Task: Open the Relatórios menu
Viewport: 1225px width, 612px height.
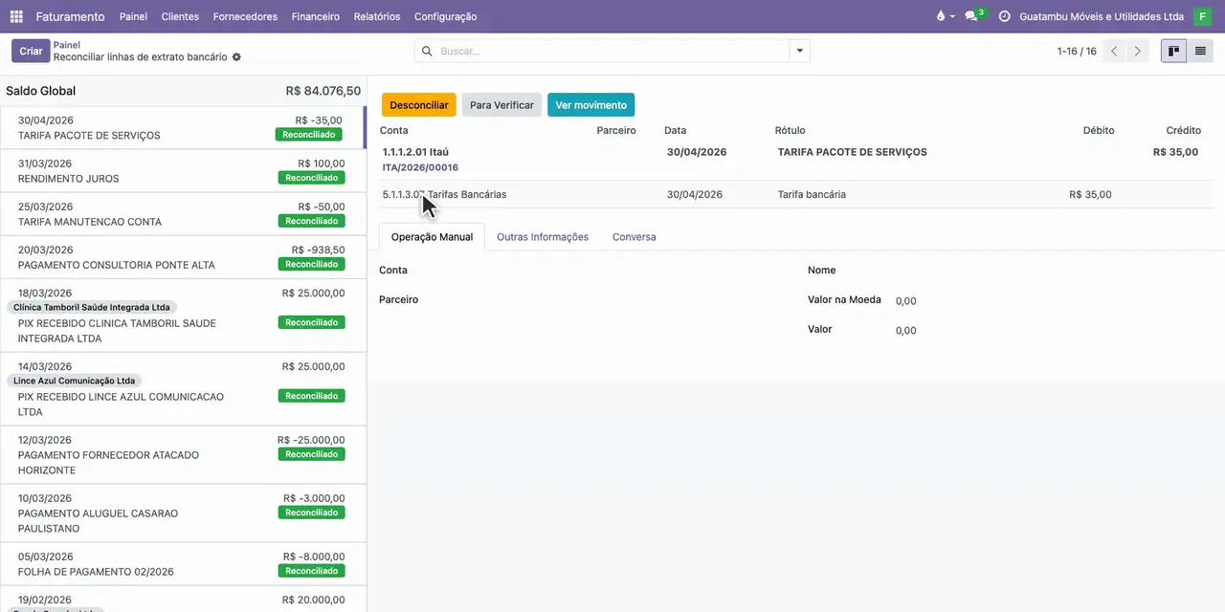Action: pos(377,16)
